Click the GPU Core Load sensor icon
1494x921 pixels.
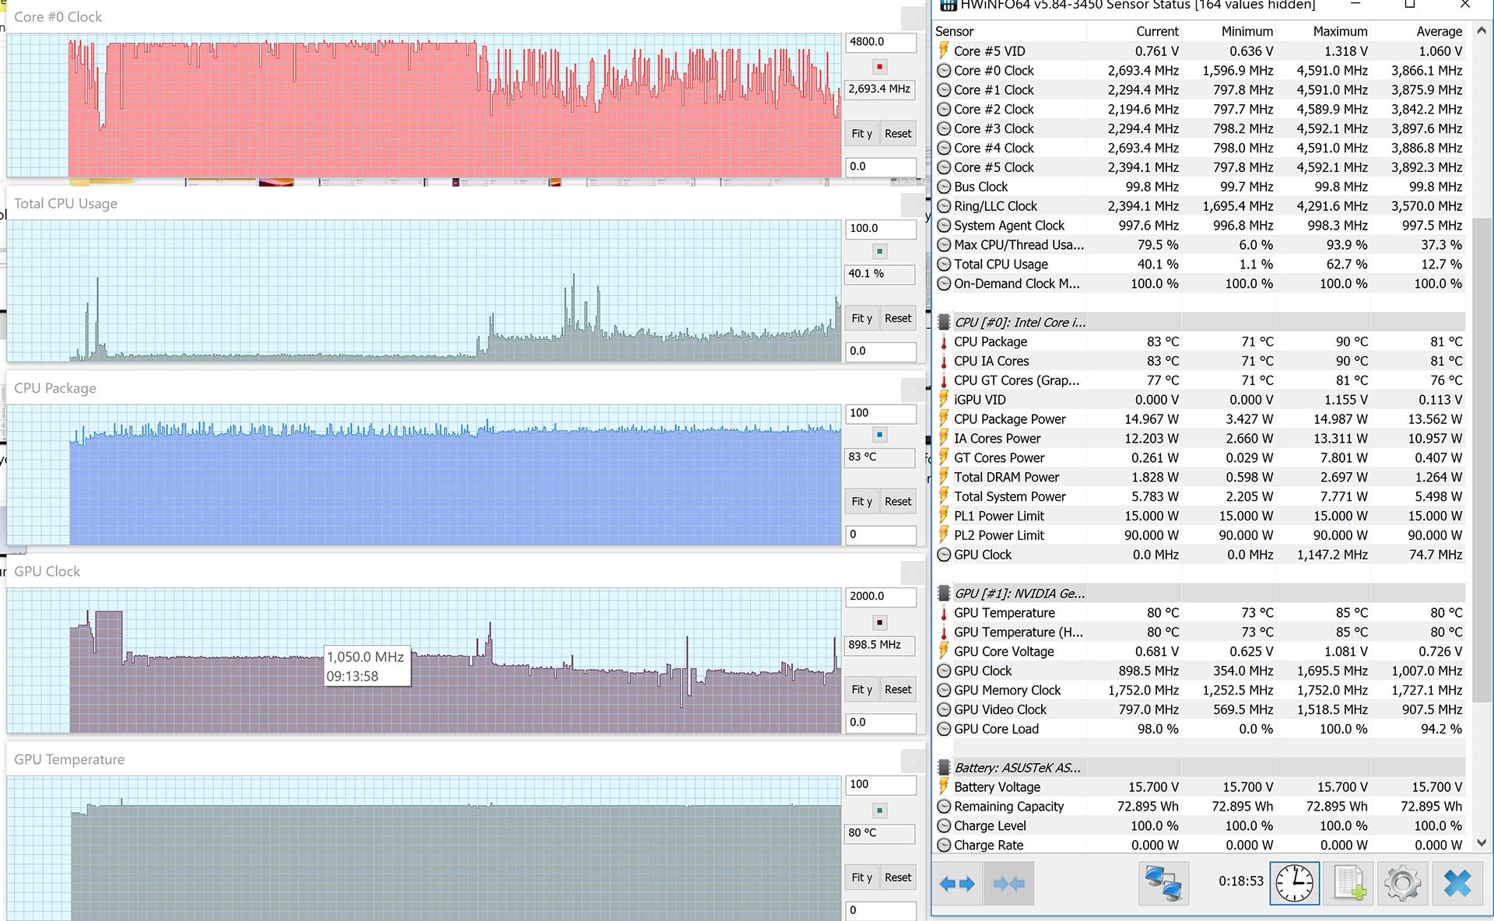(944, 729)
